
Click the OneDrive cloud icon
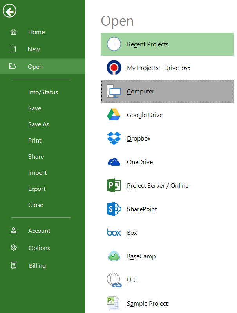pos(114,162)
